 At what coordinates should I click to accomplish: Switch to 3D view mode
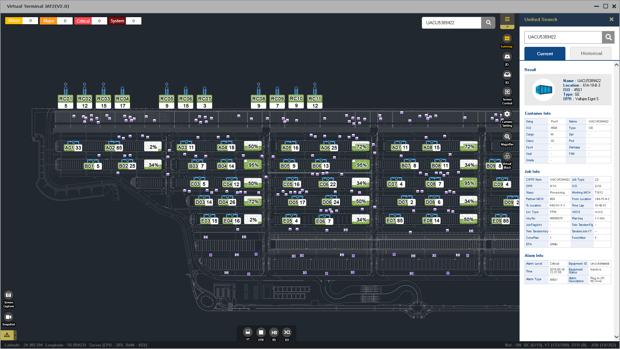(x=507, y=75)
